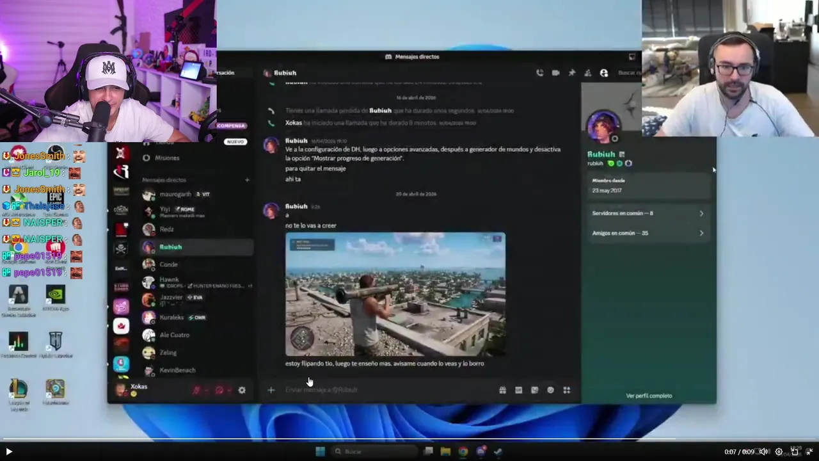The width and height of the screenshot is (819, 461).
Task: Open the emoji picker icon
Action: [x=550, y=390]
